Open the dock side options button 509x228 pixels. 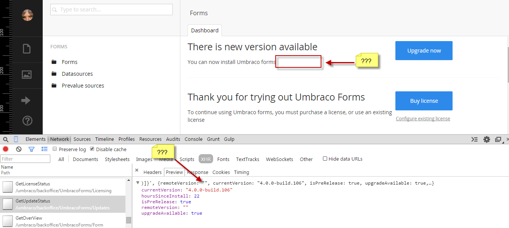498,139
